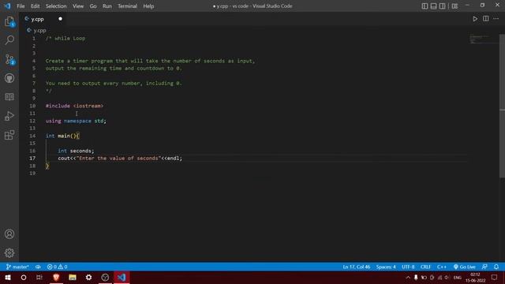The width and height of the screenshot is (505, 284).
Task: Open the Edit menu
Action: pyautogui.click(x=35, y=6)
